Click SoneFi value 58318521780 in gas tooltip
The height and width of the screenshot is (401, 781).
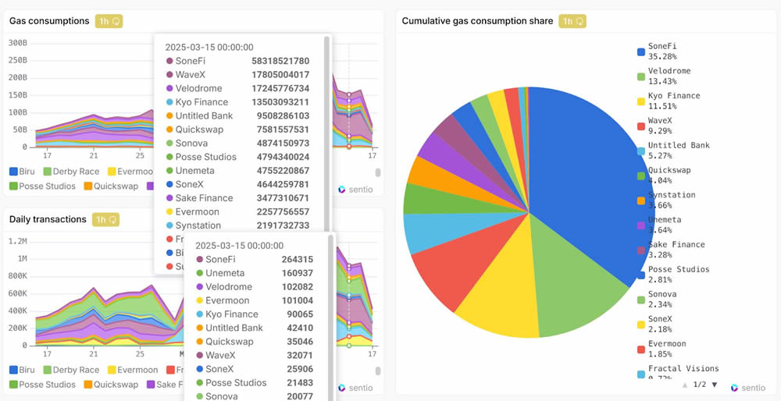[x=280, y=61]
